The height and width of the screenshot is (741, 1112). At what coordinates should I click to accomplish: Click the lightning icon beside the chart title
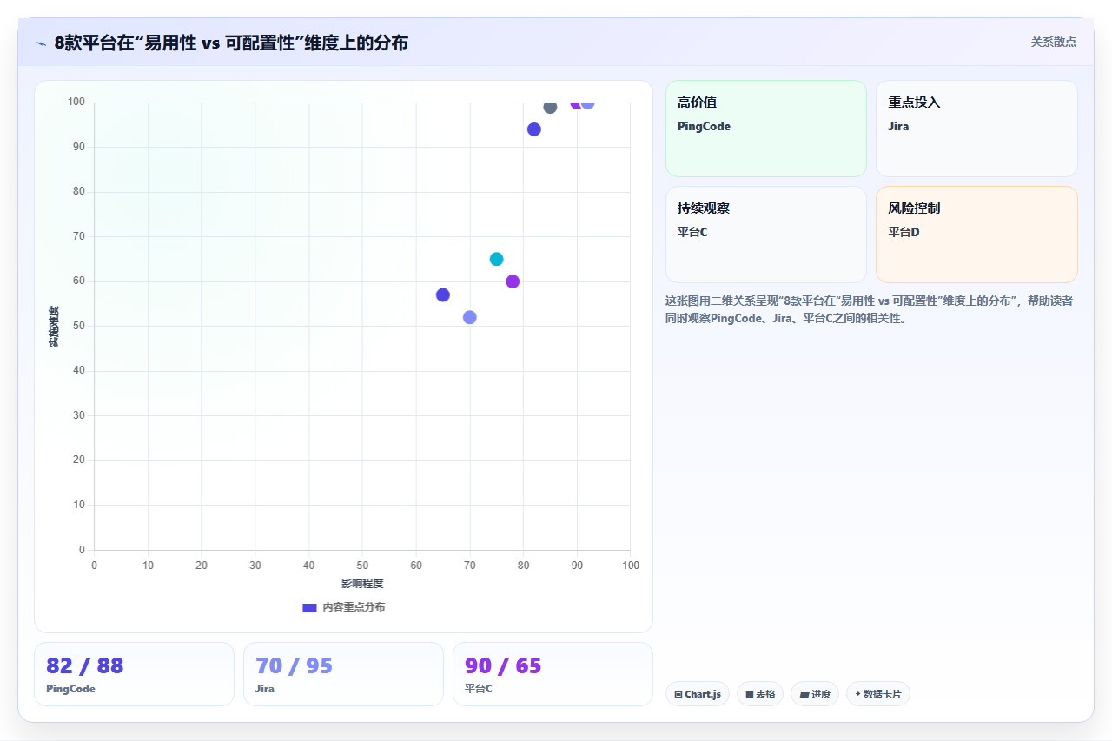[x=41, y=43]
